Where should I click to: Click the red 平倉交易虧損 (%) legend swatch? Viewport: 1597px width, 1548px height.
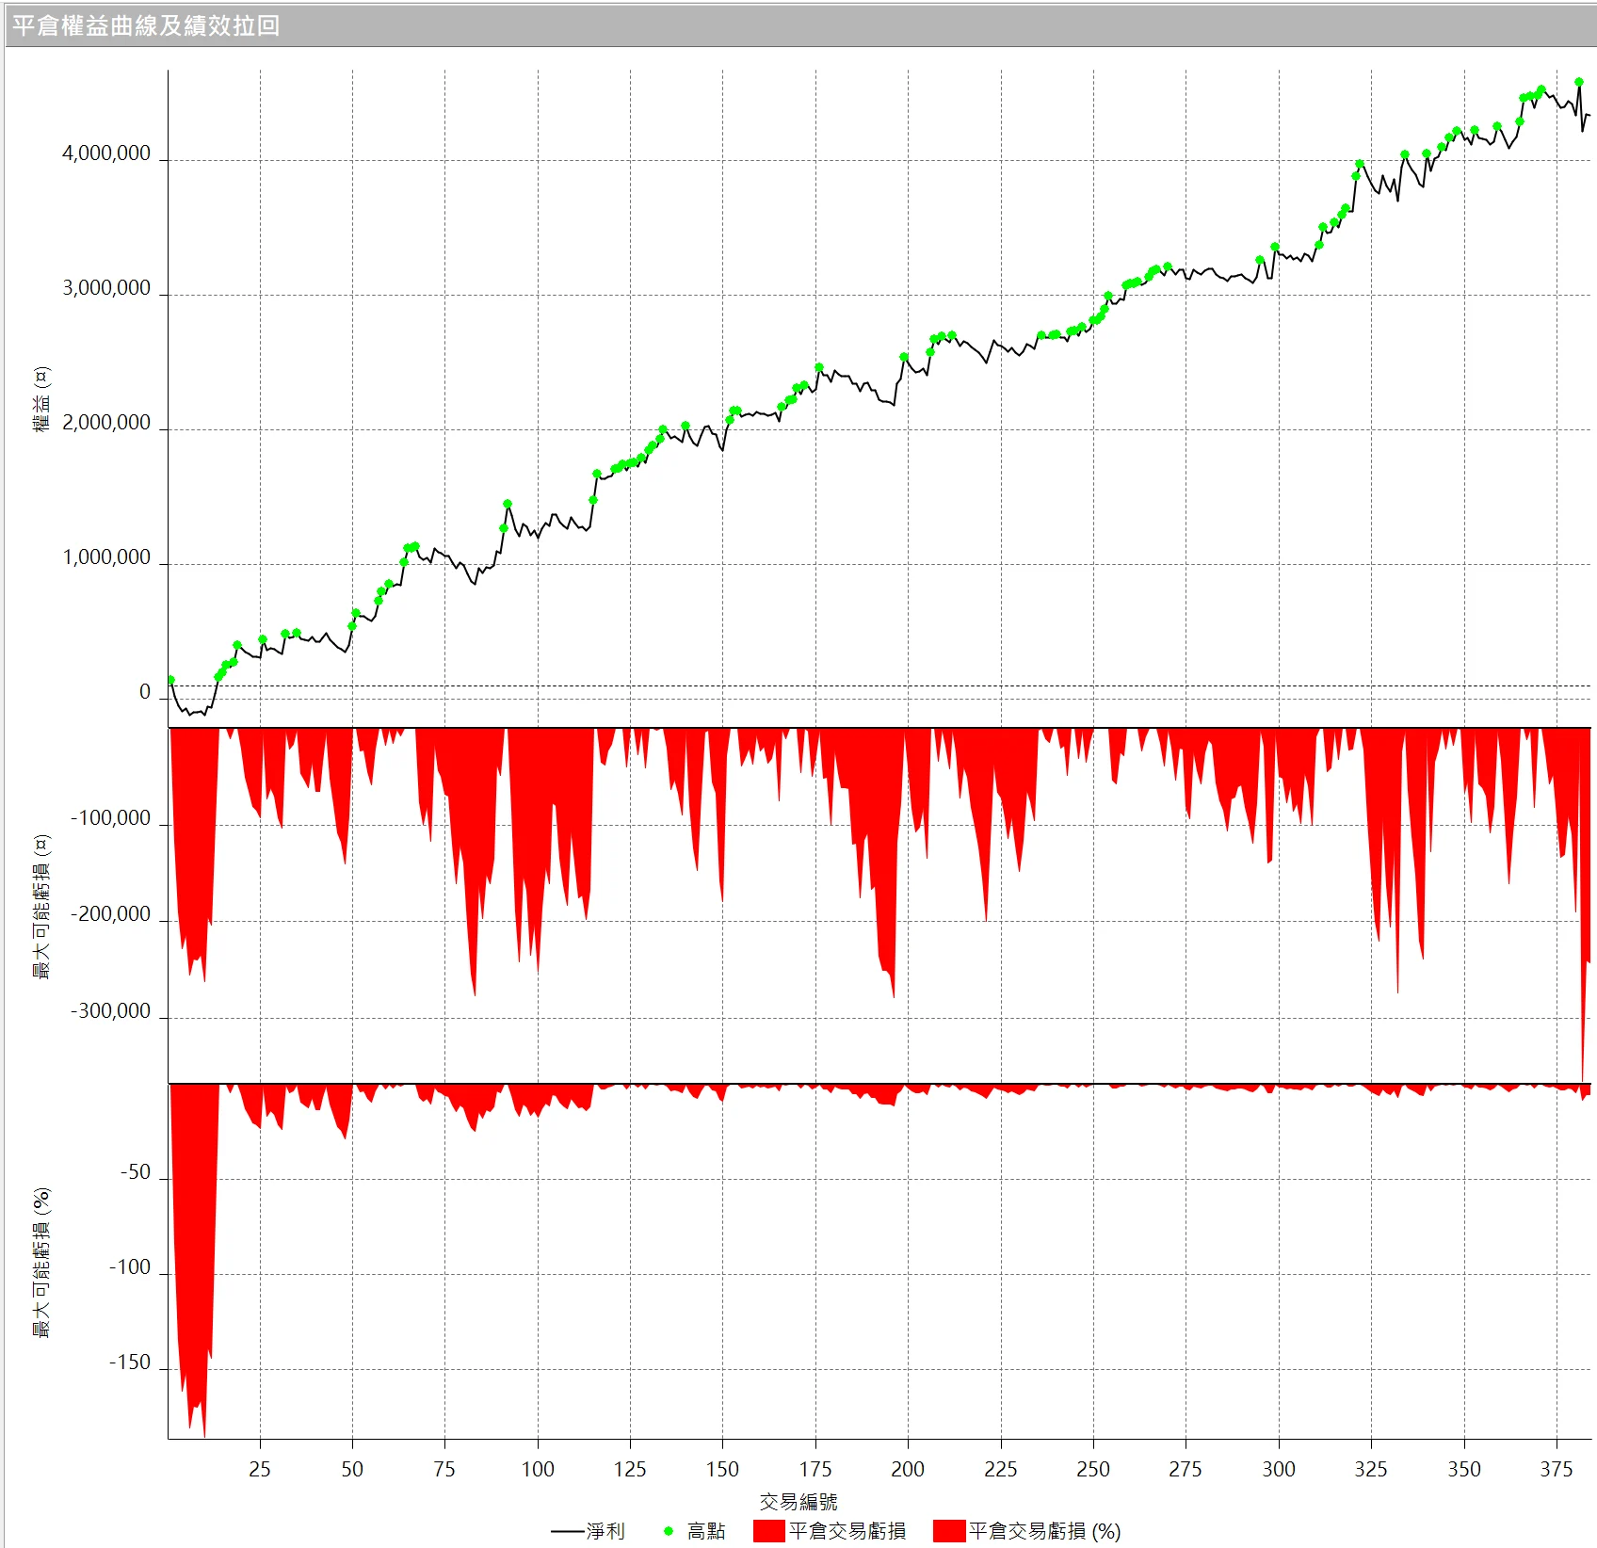tap(949, 1531)
